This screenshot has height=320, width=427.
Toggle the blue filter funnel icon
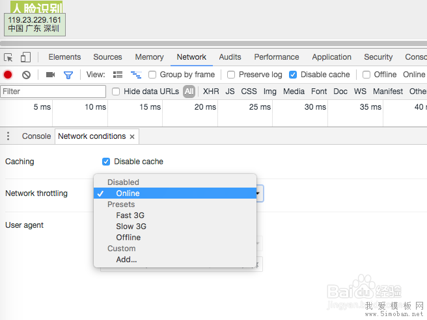68,75
